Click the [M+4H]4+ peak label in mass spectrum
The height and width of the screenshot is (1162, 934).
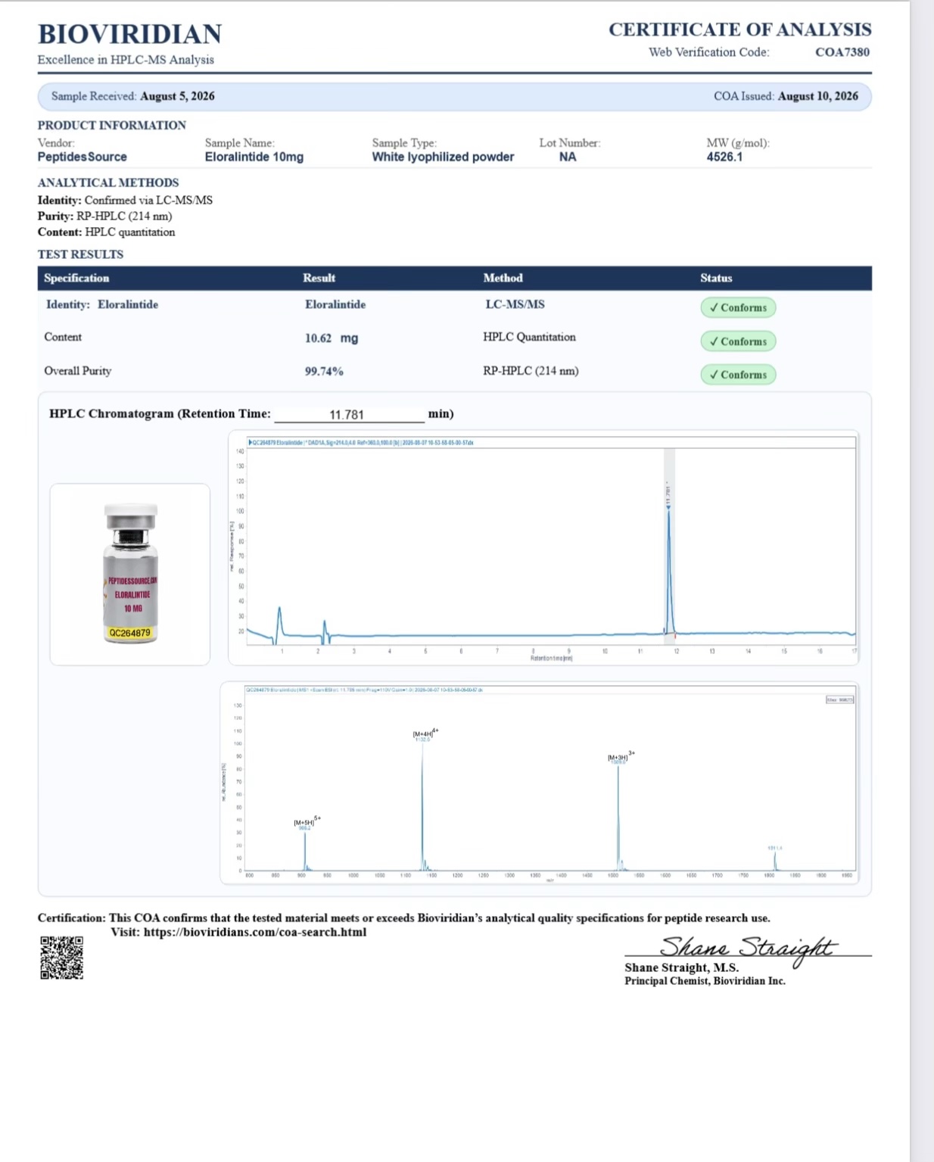pyautogui.click(x=425, y=734)
